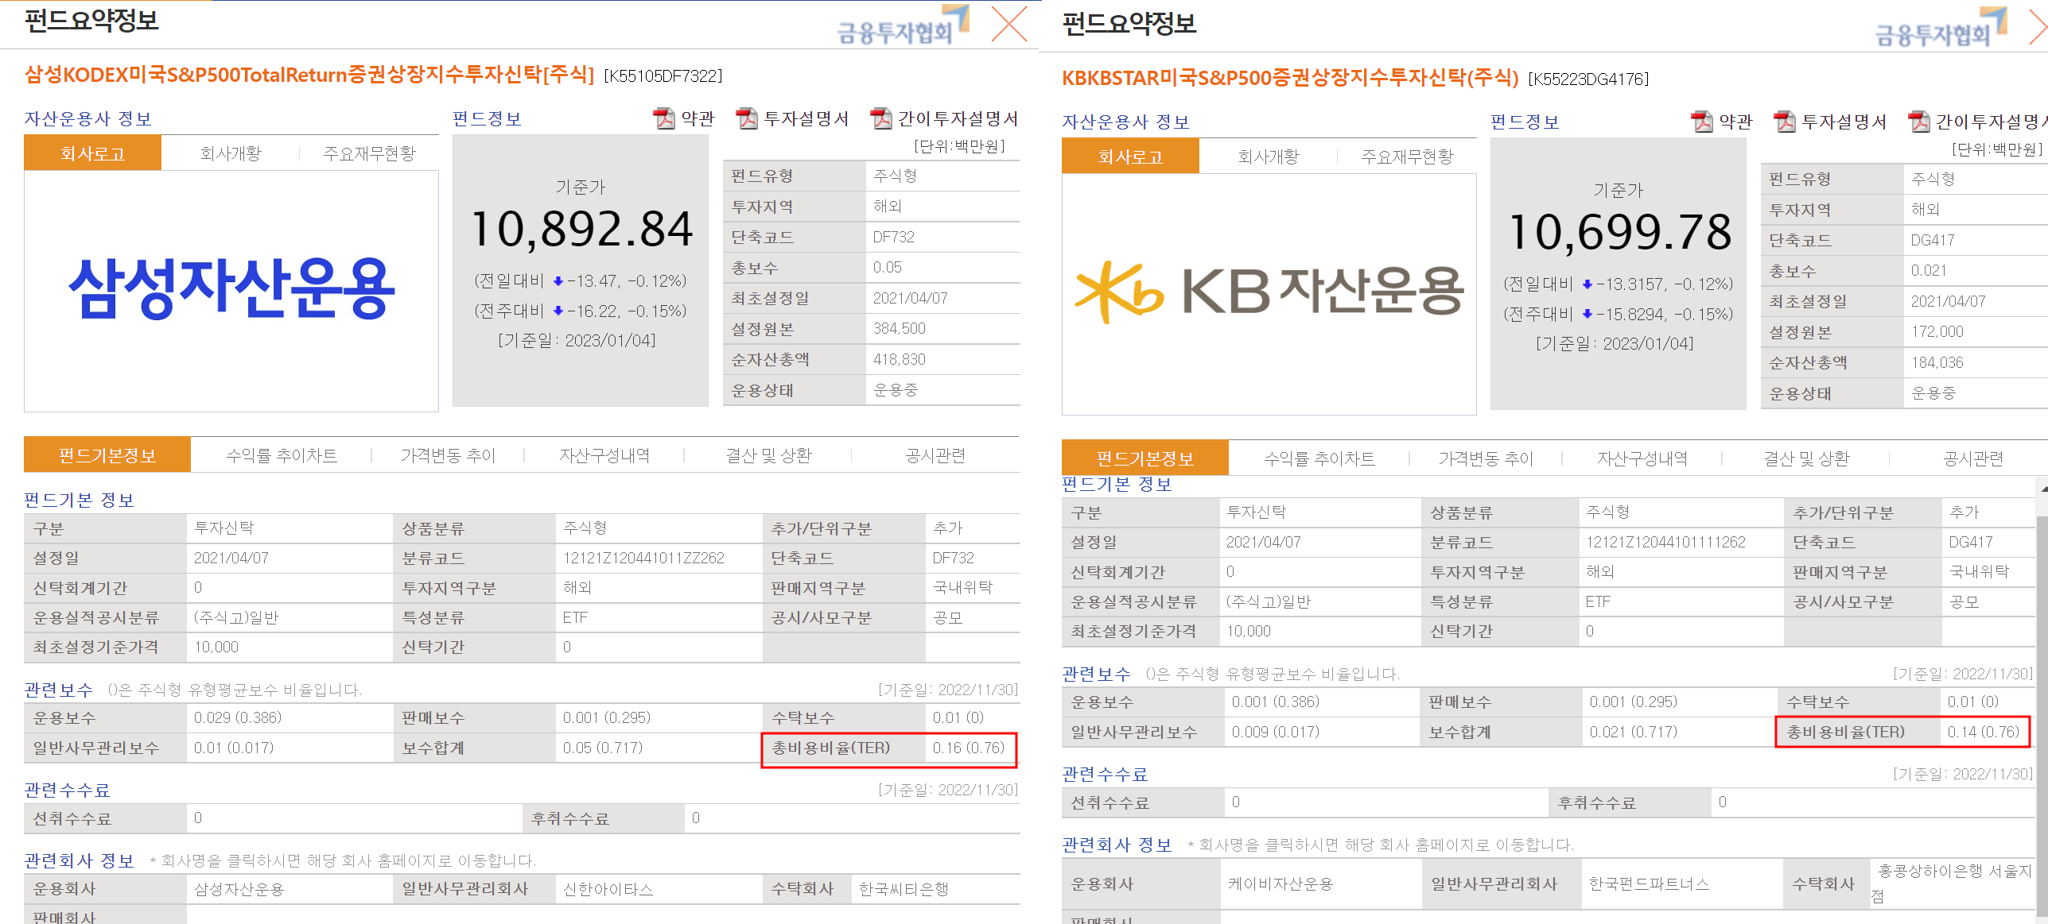Open 가격변동 추이 tab for Samsung fund
This screenshot has width=2048, height=924.
448,455
